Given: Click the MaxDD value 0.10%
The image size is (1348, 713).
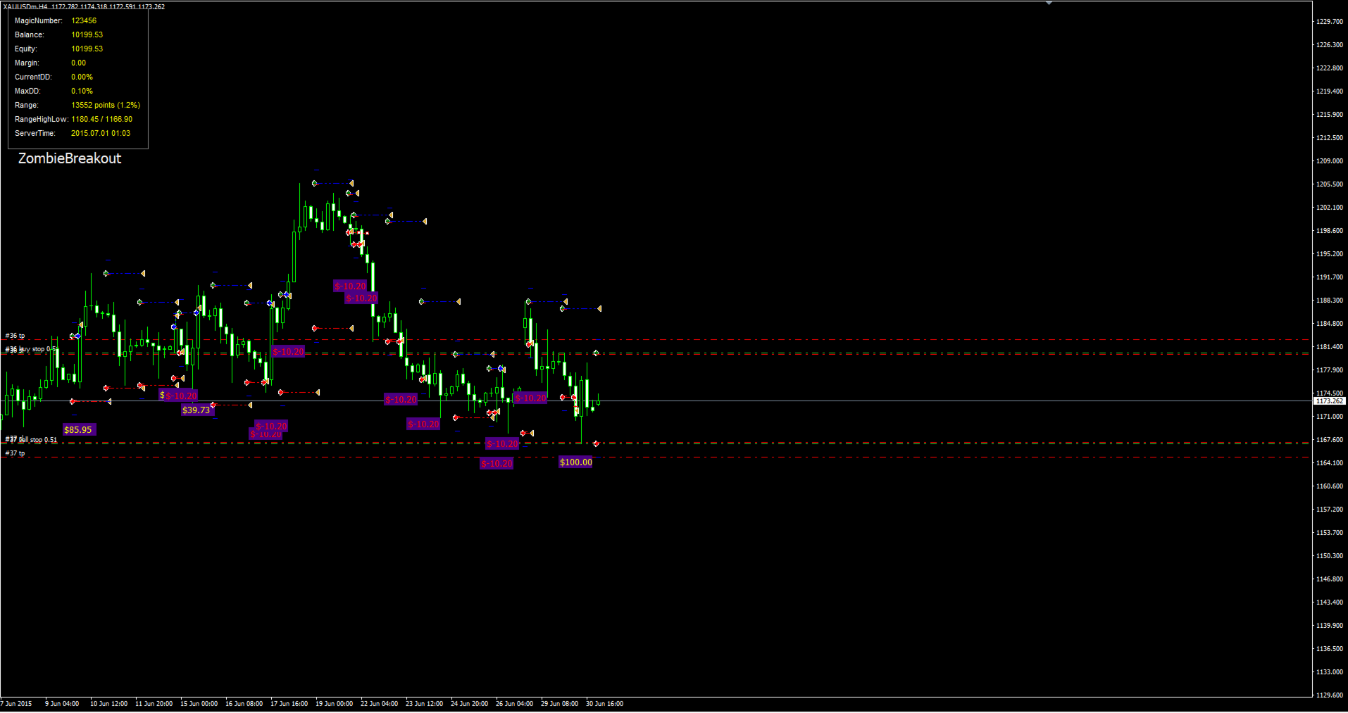Looking at the screenshot, I should [82, 91].
